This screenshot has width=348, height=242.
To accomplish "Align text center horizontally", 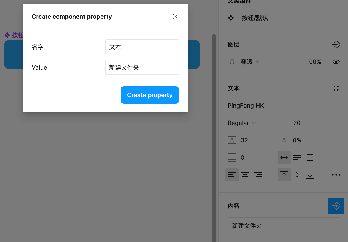I will [245, 175].
